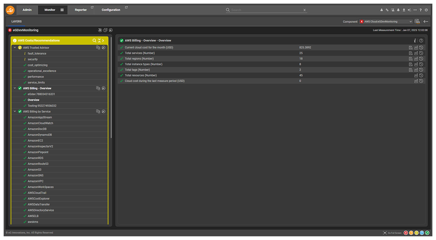Click the right chevron in AWS Costs/Recommendations header
The image size is (436, 240).
point(103,40)
